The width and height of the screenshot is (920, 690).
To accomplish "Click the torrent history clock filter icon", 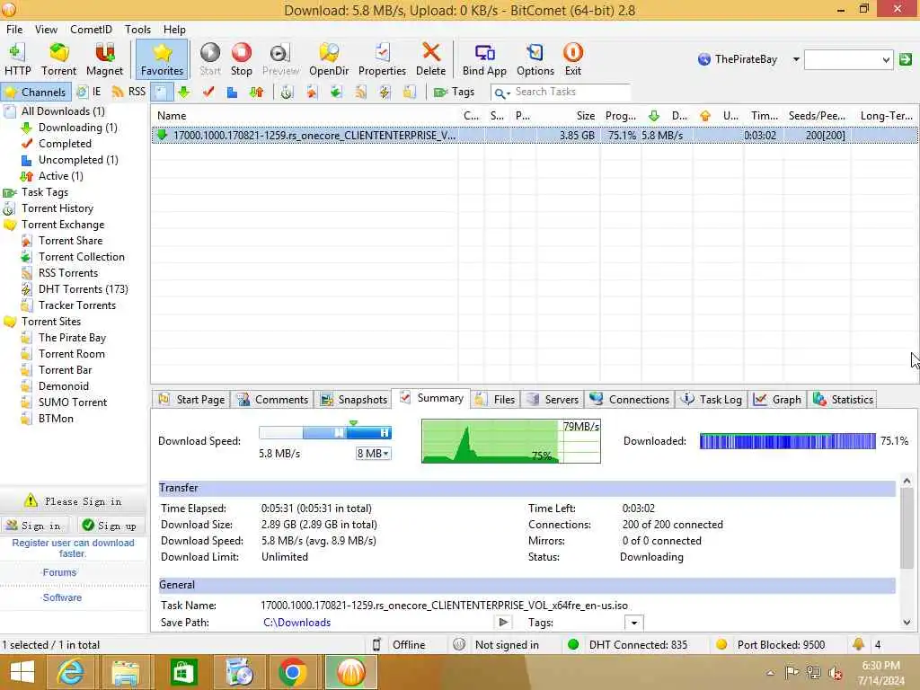I will (x=287, y=93).
